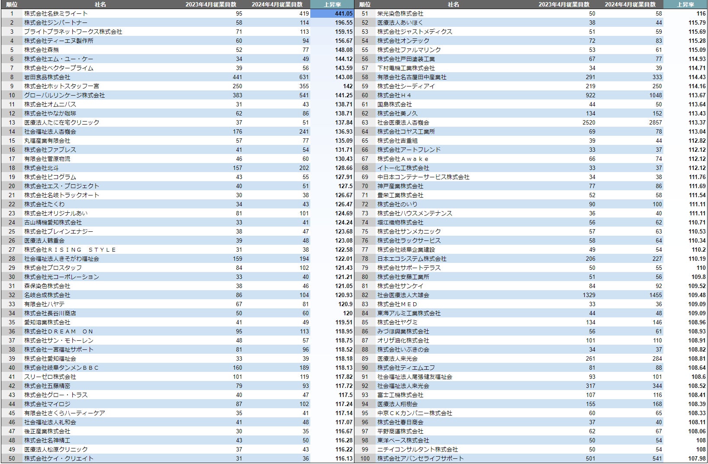Image resolution: width=708 pixels, height=464 pixels.
Task: Click the 株式会社ファブレス cell
Action: point(50,150)
